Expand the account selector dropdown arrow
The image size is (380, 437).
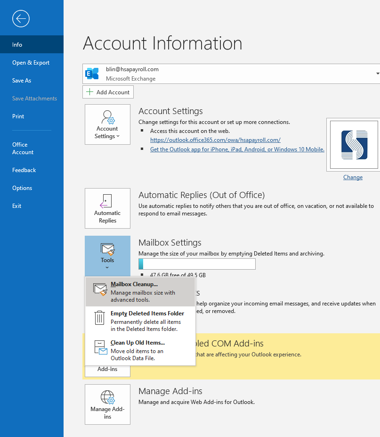pos(378,74)
